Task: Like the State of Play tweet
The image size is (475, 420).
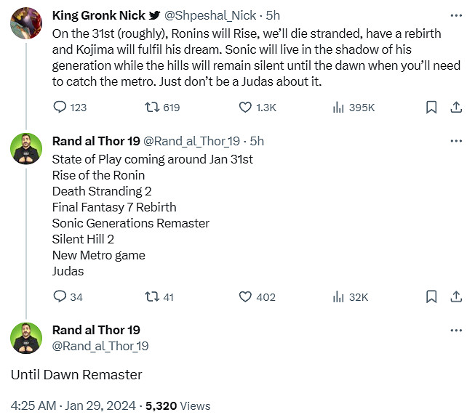Action: coord(246,296)
